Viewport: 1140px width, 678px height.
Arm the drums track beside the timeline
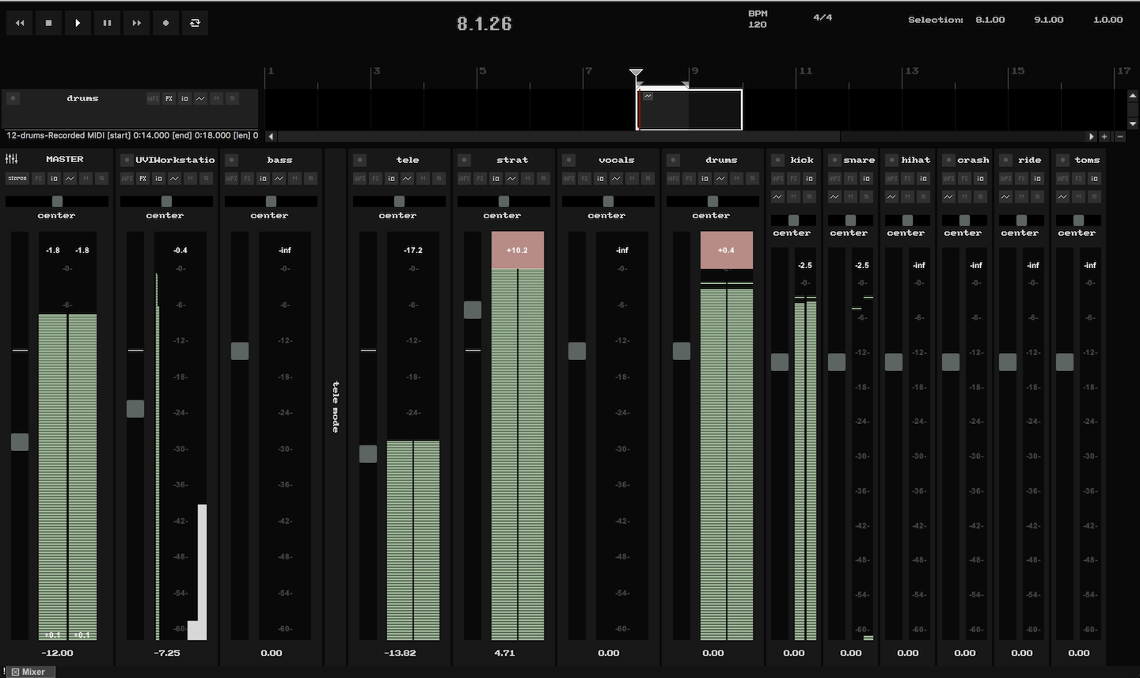[13, 98]
